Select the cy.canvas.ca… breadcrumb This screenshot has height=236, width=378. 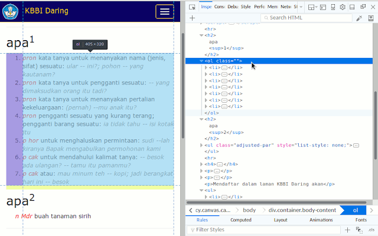click(x=213, y=210)
